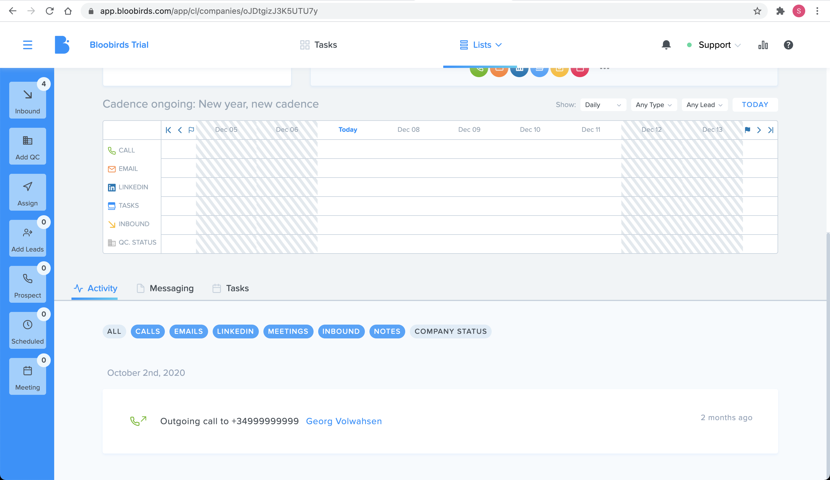
Task: Click the outlined flag start marker
Action: 191,130
